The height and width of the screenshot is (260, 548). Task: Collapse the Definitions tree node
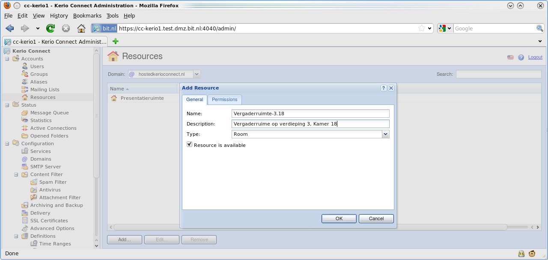[x=16, y=236]
